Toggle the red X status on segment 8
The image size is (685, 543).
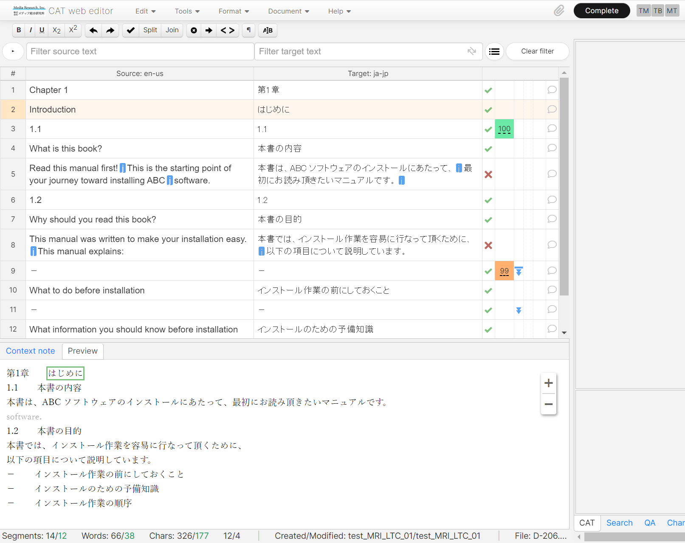pyautogui.click(x=488, y=245)
